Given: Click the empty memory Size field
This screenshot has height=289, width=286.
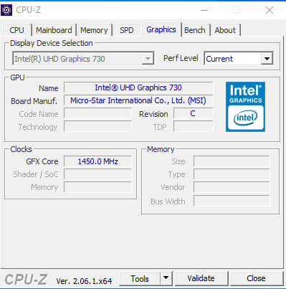Looking at the screenshot, I should [x=232, y=161].
